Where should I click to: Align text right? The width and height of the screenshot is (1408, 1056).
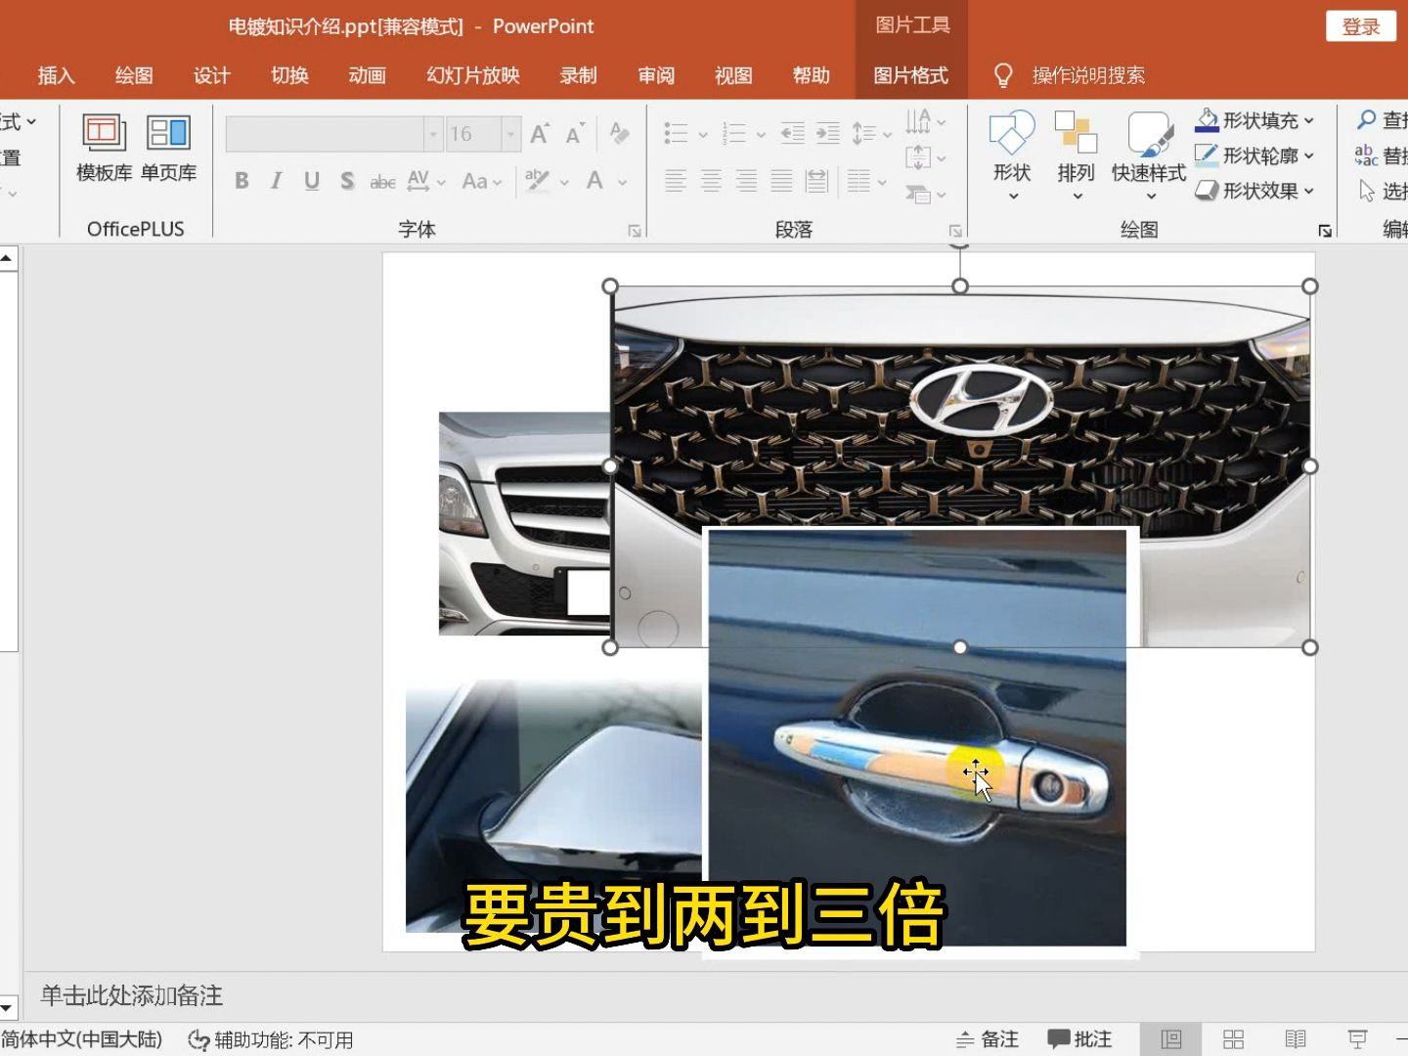tap(746, 181)
